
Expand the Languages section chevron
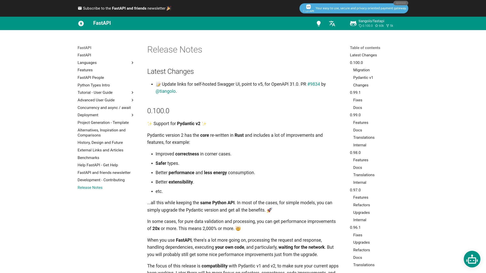click(x=132, y=63)
